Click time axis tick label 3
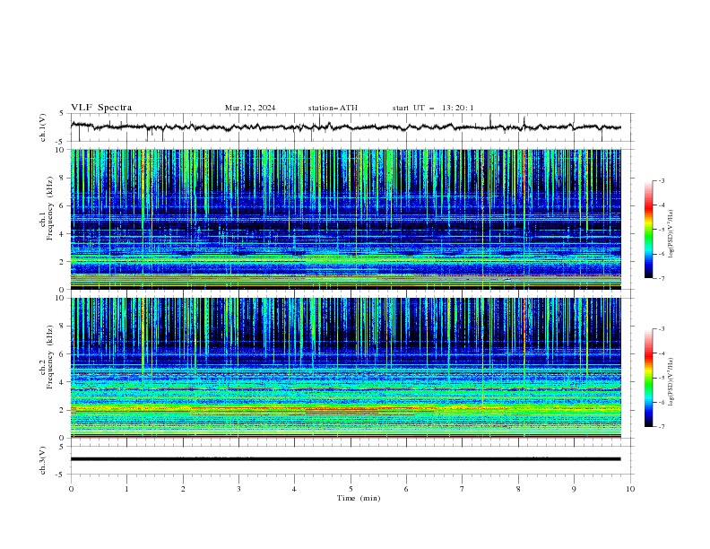This screenshot has height=549, width=710. (238, 489)
